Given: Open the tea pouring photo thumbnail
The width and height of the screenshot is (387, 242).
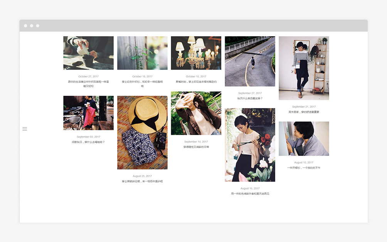Looking at the screenshot, I should [88, 53].
